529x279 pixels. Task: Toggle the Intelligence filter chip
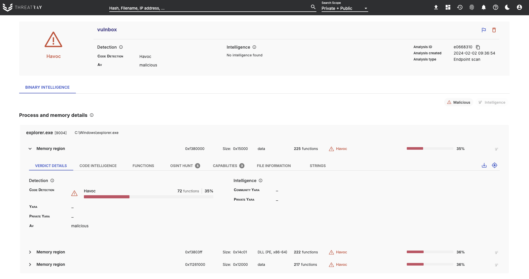coord(492,102)
